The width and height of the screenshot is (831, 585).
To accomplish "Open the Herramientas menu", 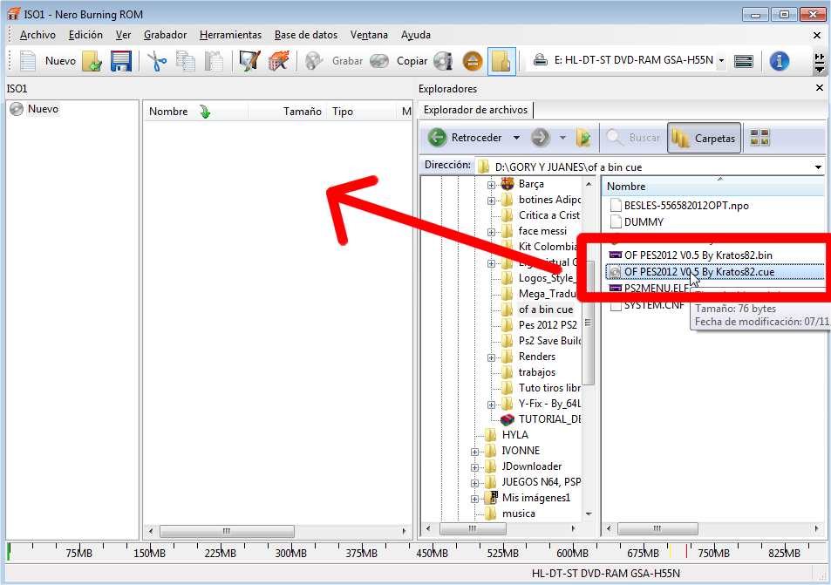I will pyautogui.click(x=230, y=35).
